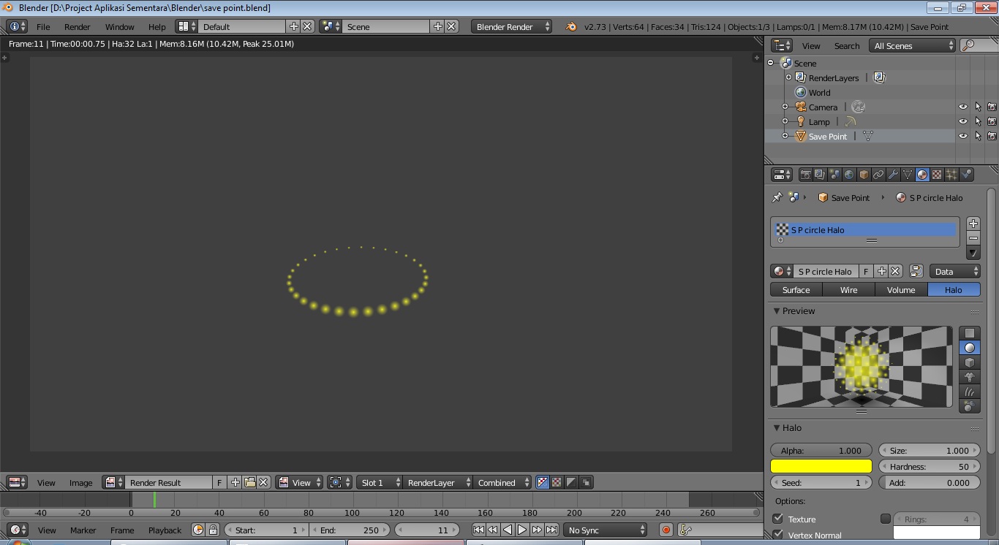The width and height of the screenshot is (999, 545).
Task: Select Flat preview type icon
Action: [970, 333]
